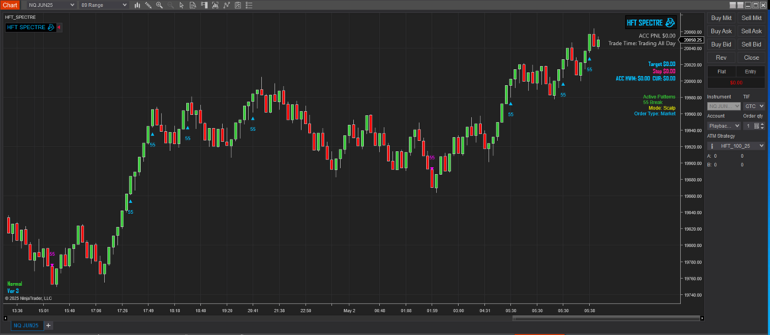Click the Normal status text
The width and height of the screenshot is (770, 335).
click(15, 284)
